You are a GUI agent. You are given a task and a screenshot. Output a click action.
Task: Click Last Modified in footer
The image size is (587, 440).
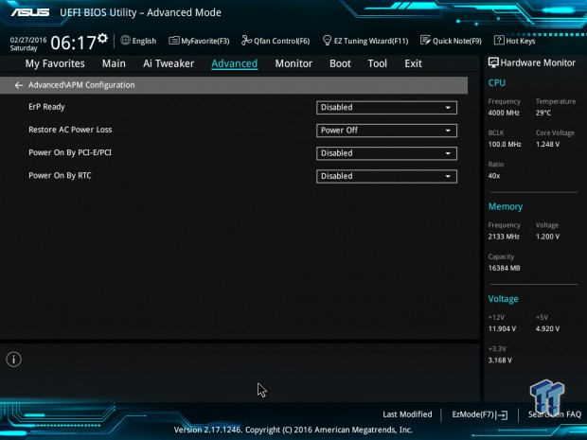tap(407, 414)
